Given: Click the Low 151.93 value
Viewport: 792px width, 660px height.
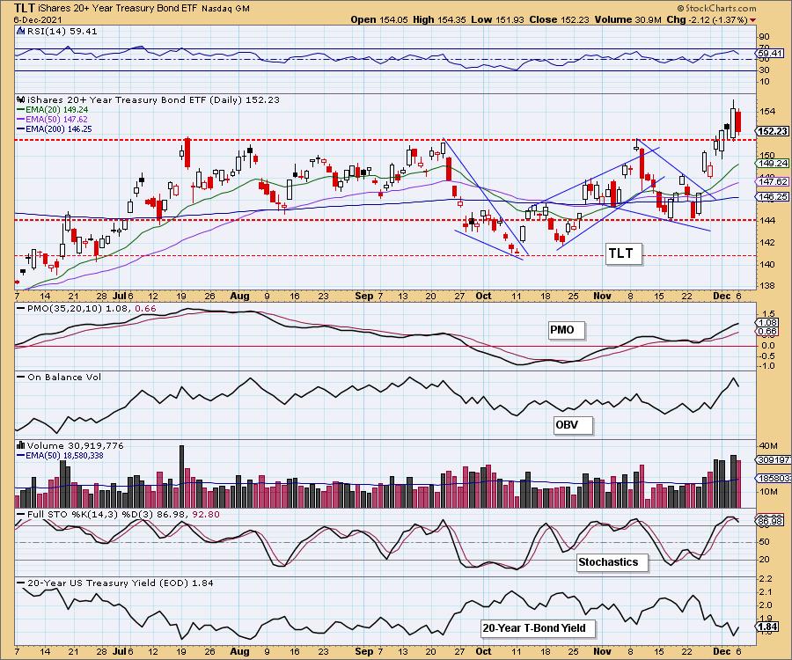Looking at the screenshot, I should [498, 19].
